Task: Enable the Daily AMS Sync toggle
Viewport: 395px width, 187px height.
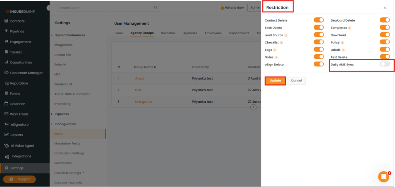Action: pyautogui.click(x=385, y=64)
